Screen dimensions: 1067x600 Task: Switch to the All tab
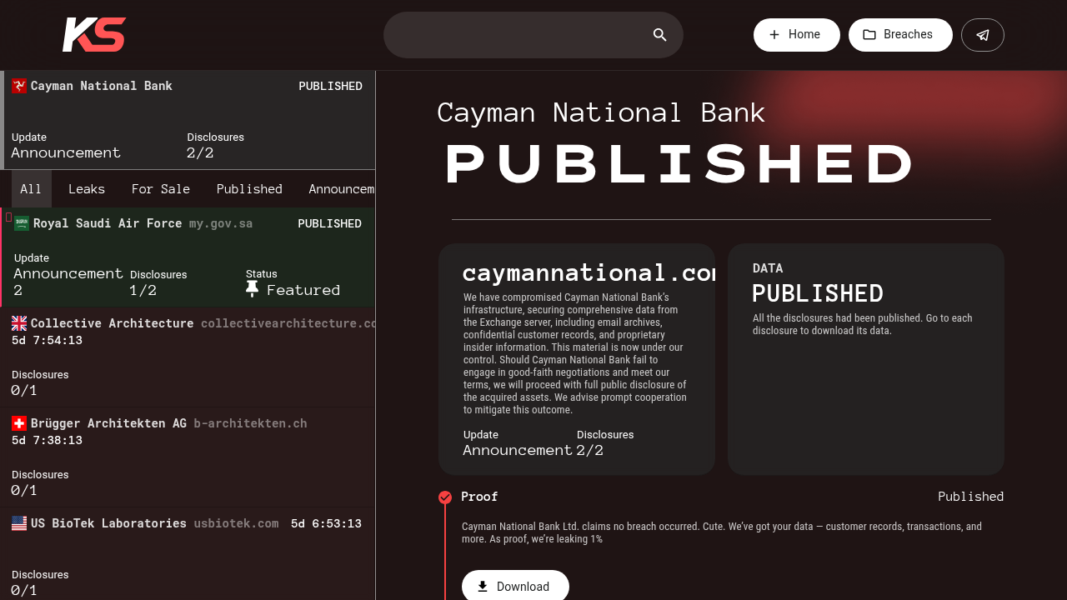click(x=31, y=189)
